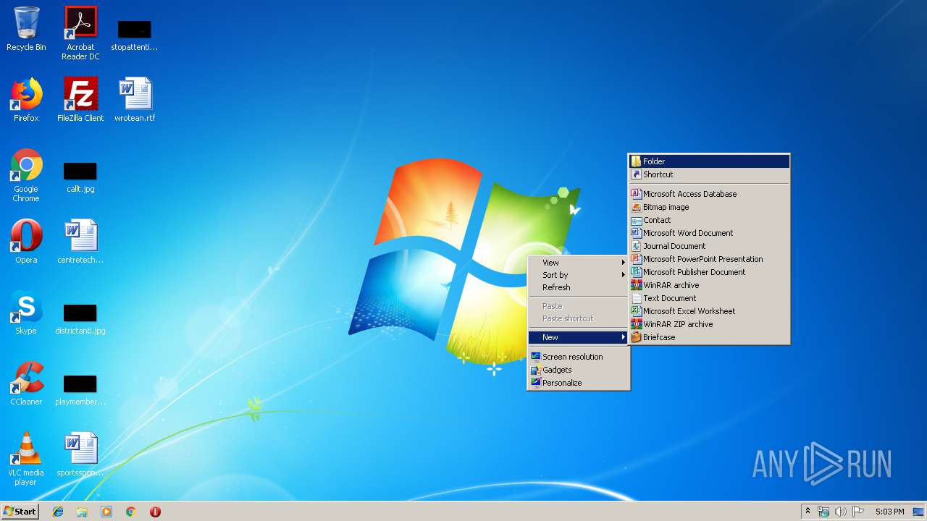Create a new WinRAR ZIP archive
This screenshot has width=927, height=521.
709,324
